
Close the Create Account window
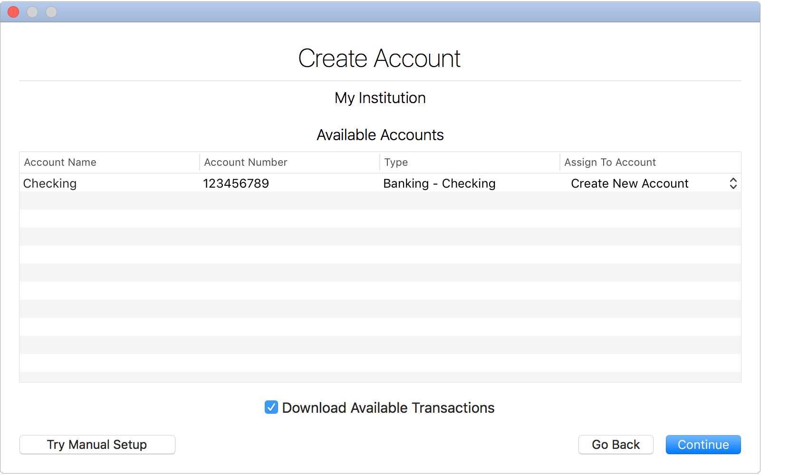coord(13,11)
